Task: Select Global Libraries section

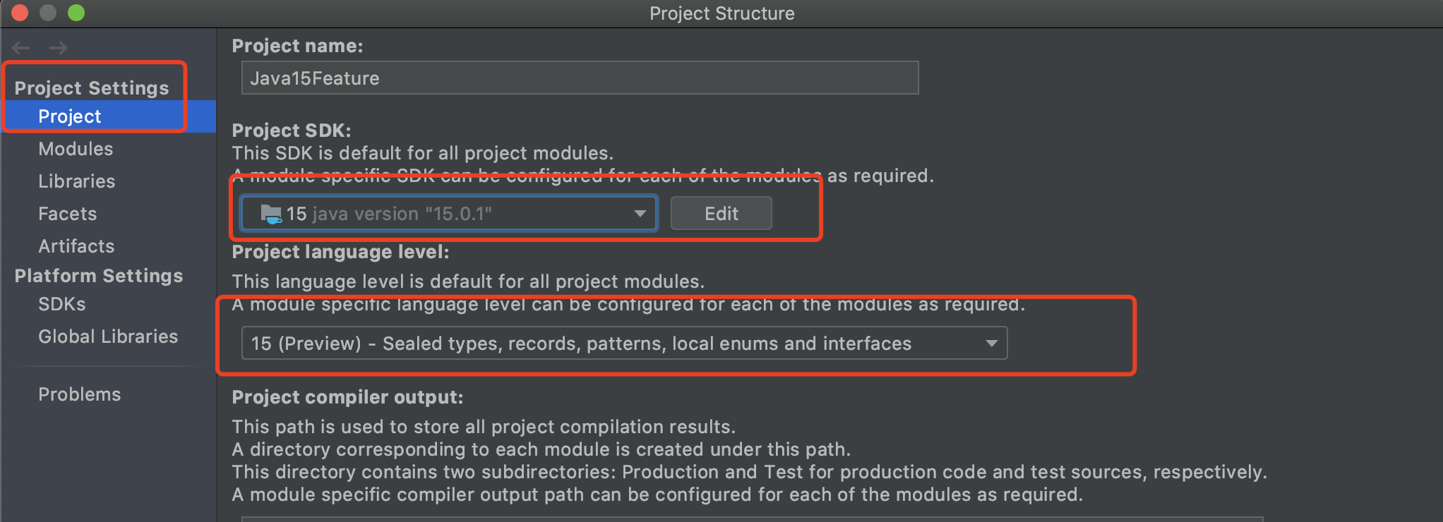Action: [x=108, y=336]
